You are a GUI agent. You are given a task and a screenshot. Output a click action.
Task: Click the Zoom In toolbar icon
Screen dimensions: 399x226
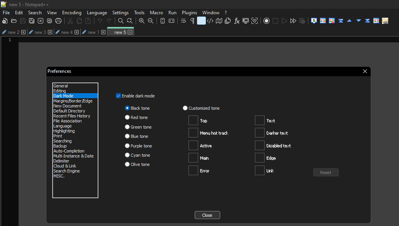click(x=142, y=21)
